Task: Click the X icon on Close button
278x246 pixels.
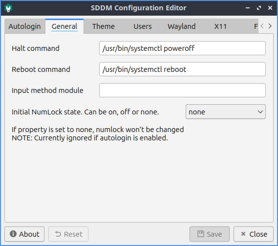Action: (x=243, y=234)
